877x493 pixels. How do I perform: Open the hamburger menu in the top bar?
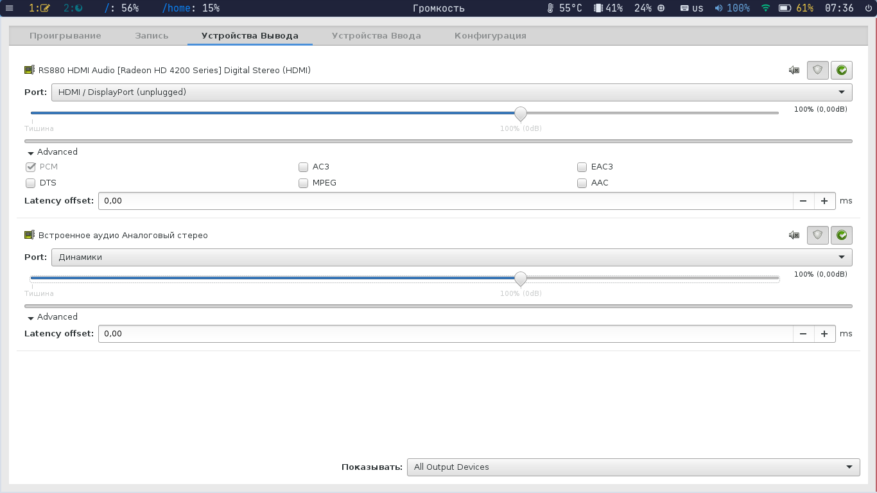(9, 8)
